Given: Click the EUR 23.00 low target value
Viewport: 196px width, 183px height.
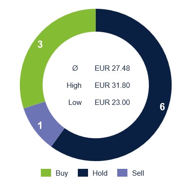Looking at the screenshot, I should [112, 102].
